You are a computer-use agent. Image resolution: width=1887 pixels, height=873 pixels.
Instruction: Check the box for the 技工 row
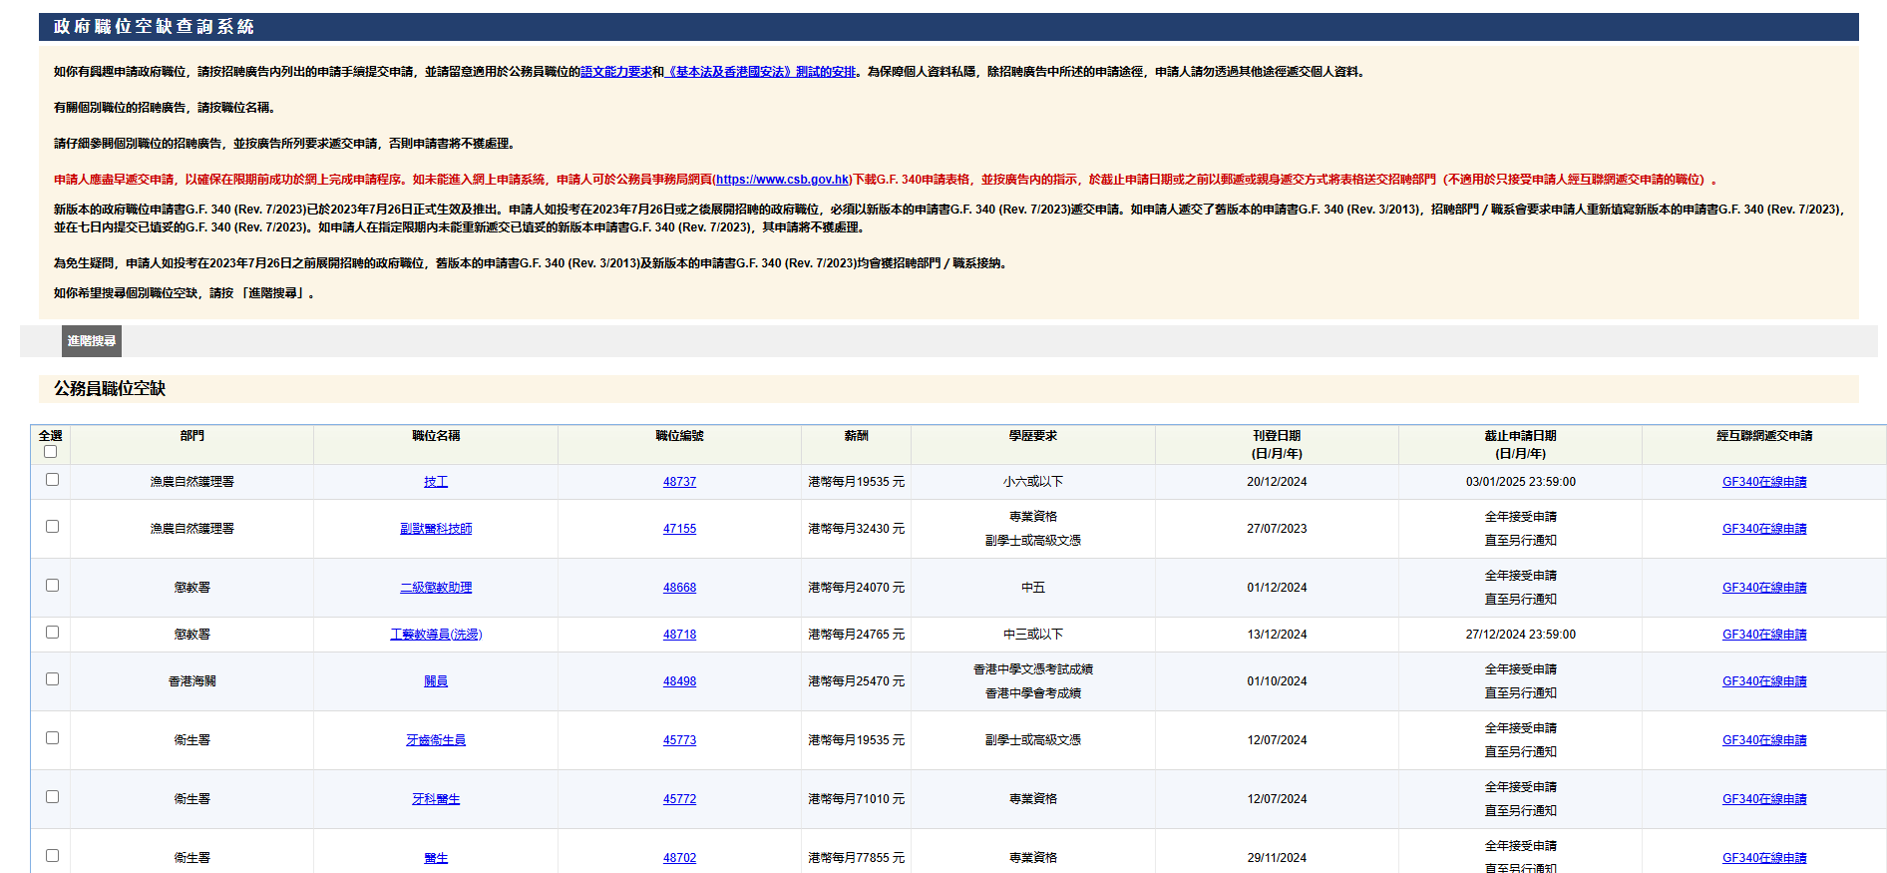(52, 480)
